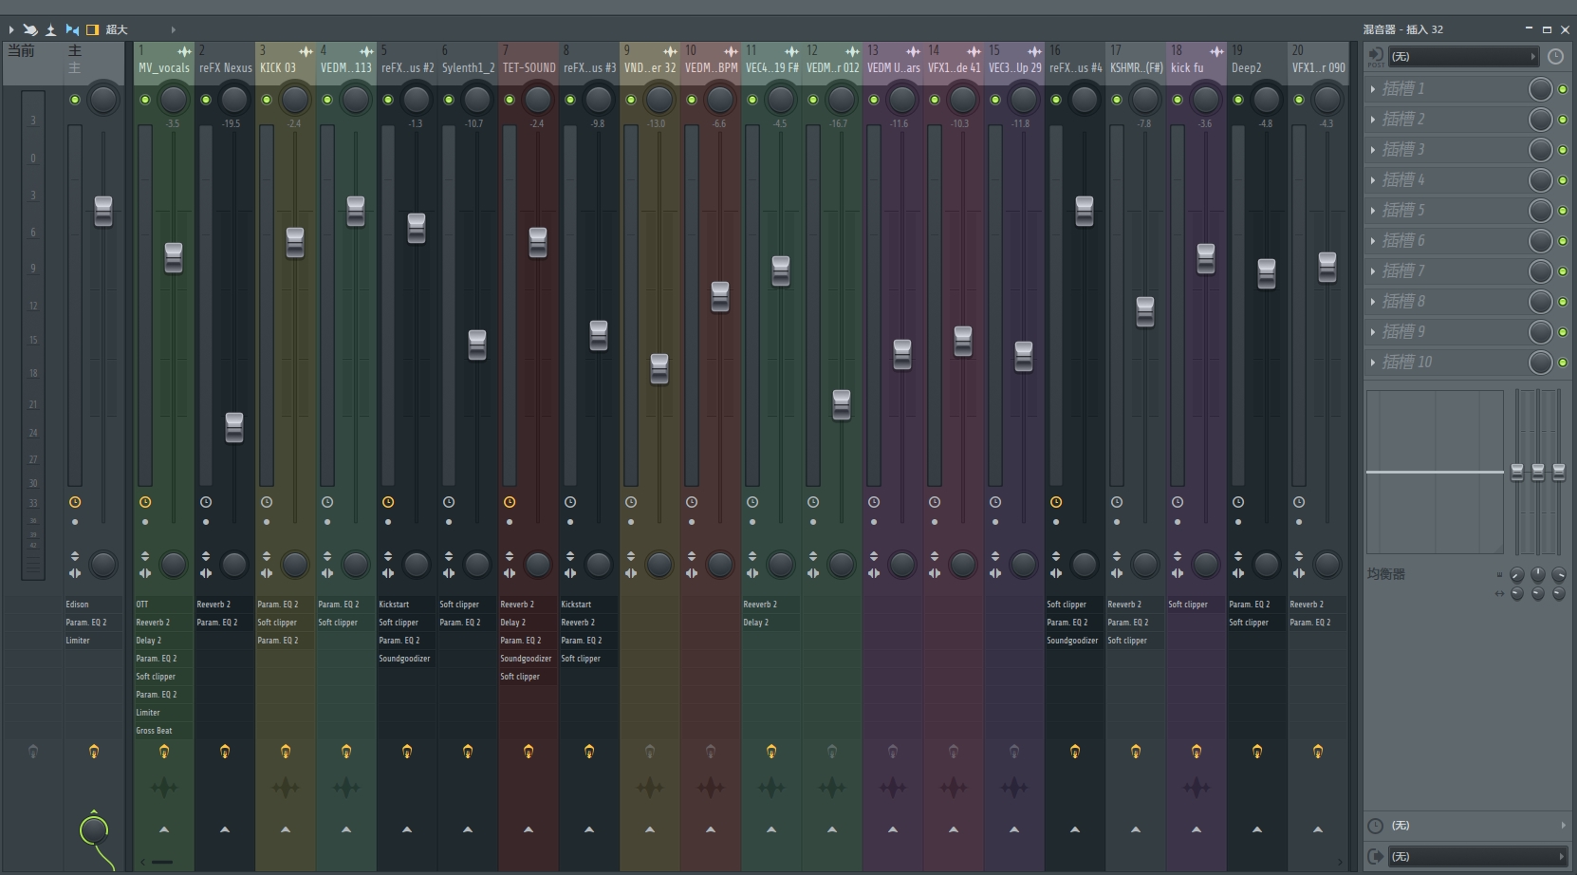Expand effect slot 2 options arrow
Screen dimensions: 1577x875
[1373, 120]
